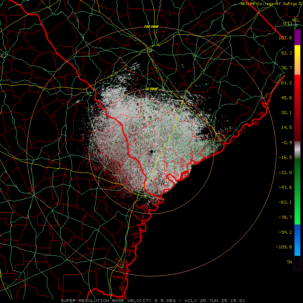This screenshot has width=303, height=303.
Task: Click the TH threshold label
Action: [289, 262]
